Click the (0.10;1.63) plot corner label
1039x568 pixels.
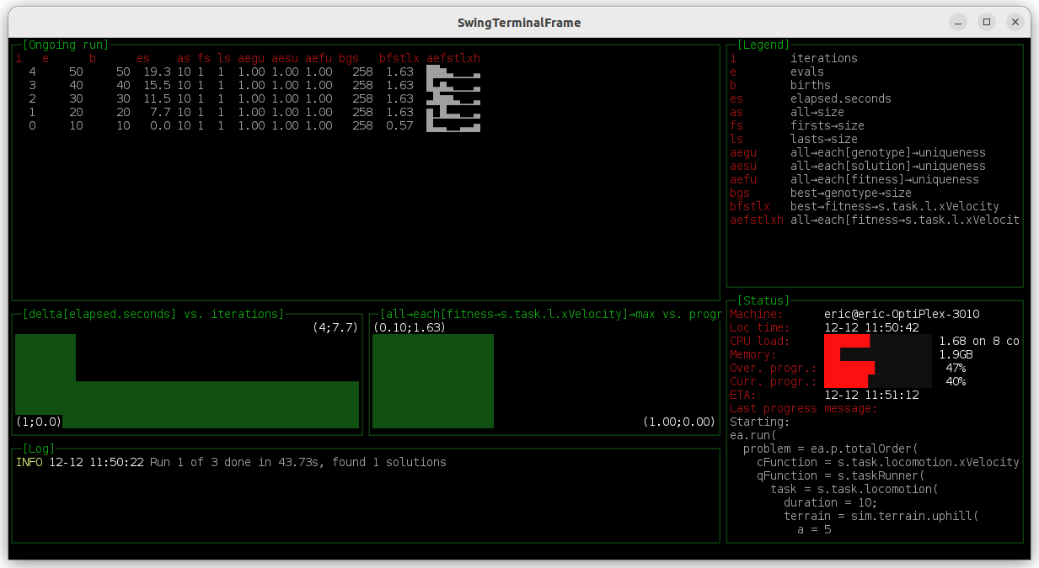tap(410, 327)
